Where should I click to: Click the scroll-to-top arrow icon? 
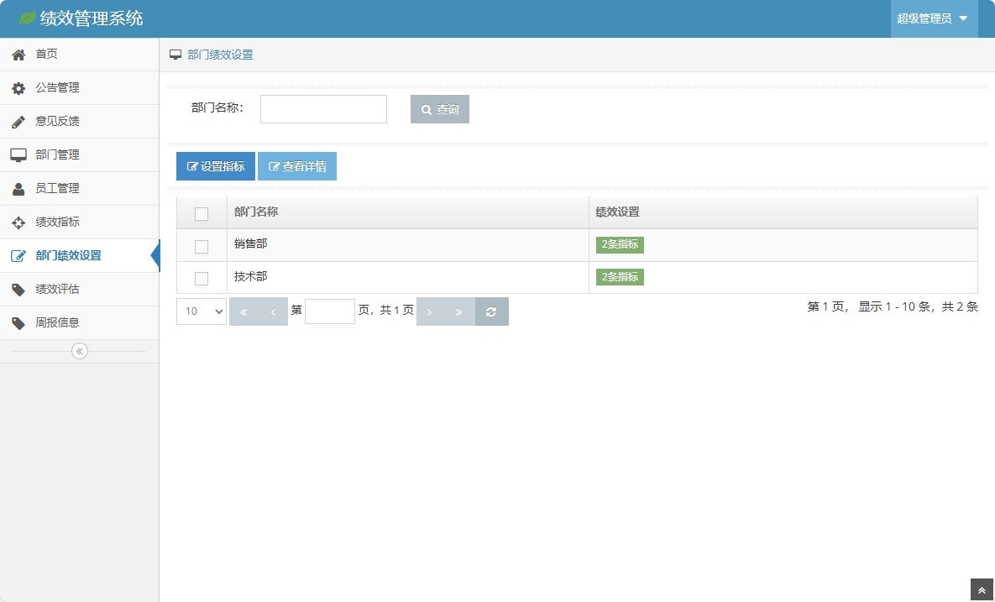click(982, 590)
